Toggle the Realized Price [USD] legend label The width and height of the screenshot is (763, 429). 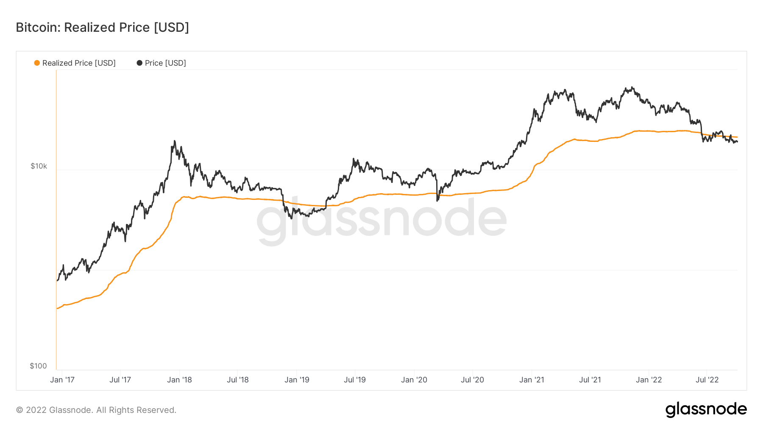point(79,63)
